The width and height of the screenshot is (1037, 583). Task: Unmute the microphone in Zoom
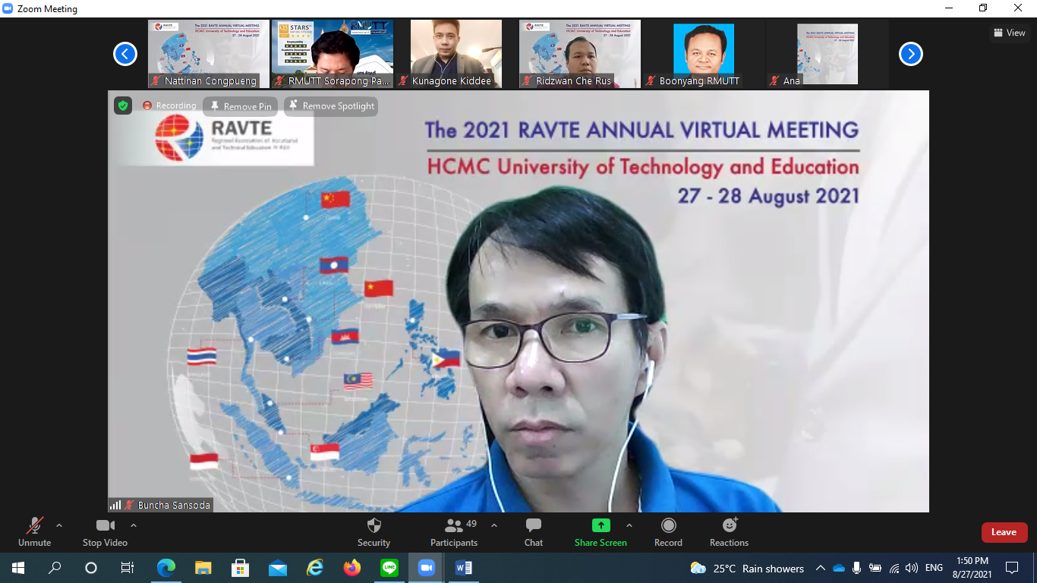(34, 531)
